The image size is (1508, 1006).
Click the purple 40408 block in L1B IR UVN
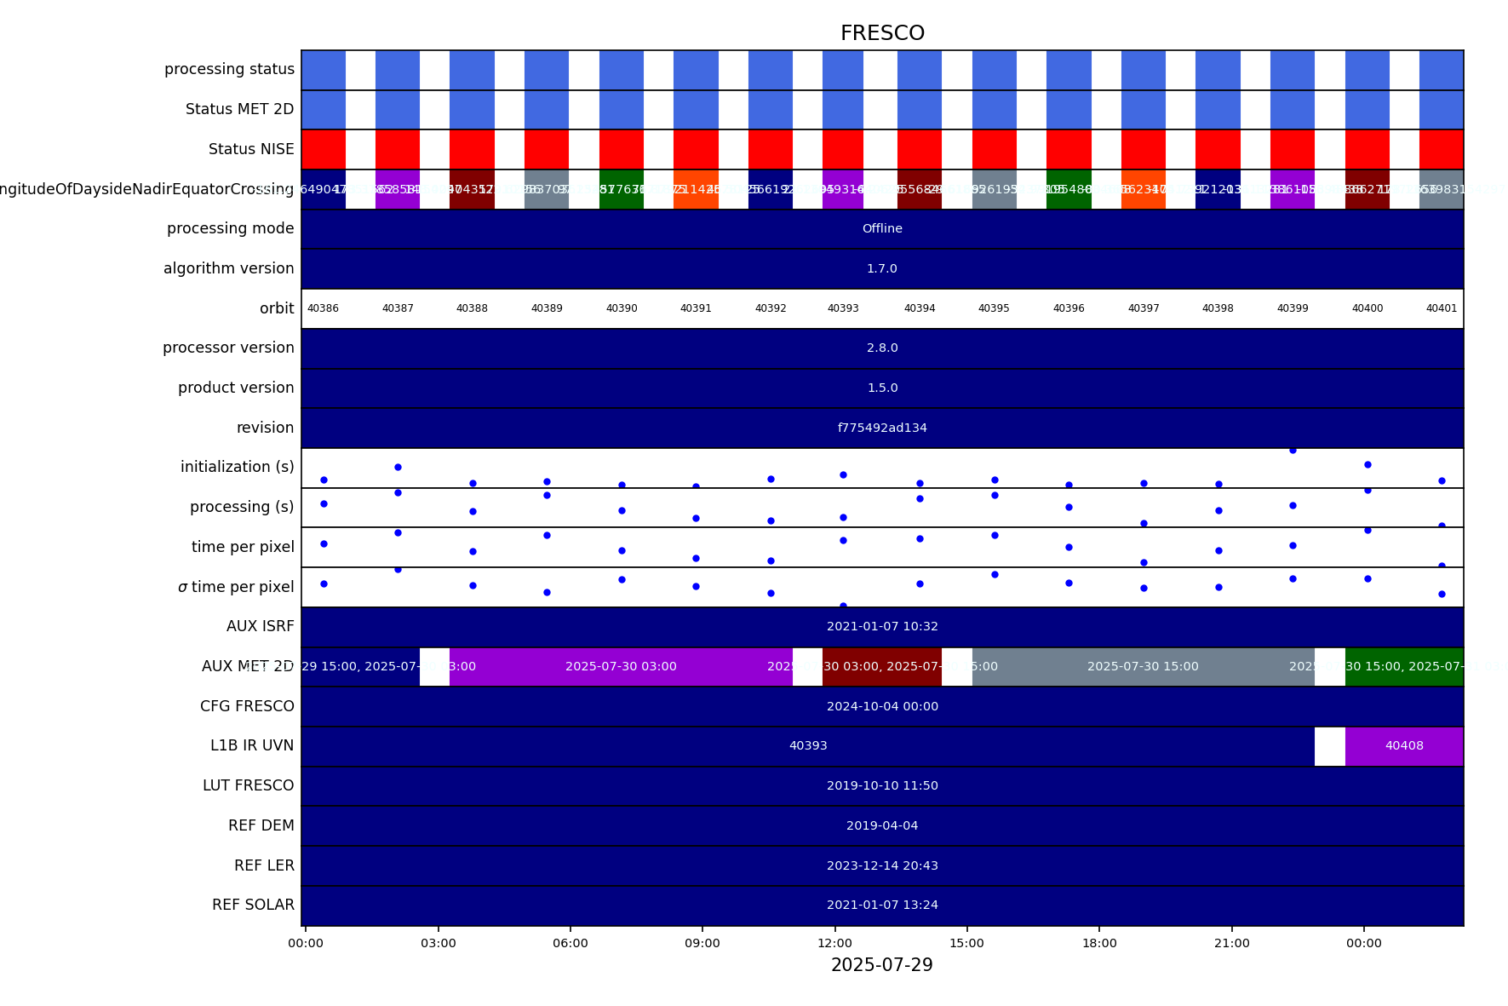pos(1403,746)
